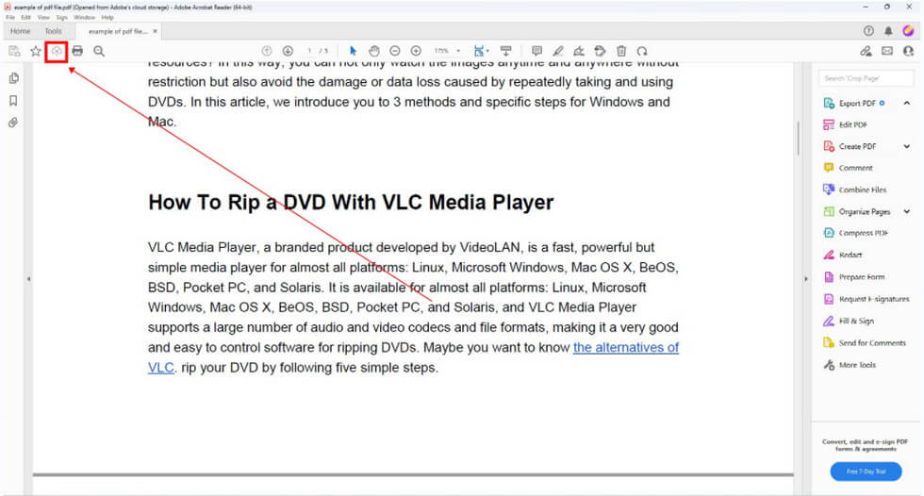Open the Compress PDF tool
This screenshot has width=924, height=496.
point(856,233)
